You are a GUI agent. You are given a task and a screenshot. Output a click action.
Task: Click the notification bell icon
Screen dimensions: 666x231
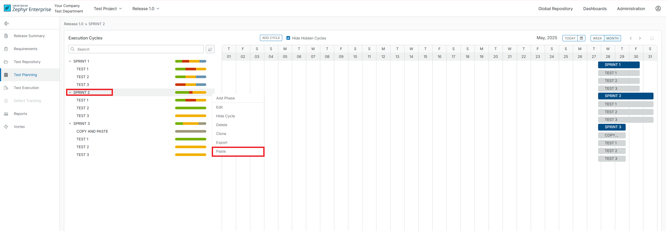click(652, 38)
